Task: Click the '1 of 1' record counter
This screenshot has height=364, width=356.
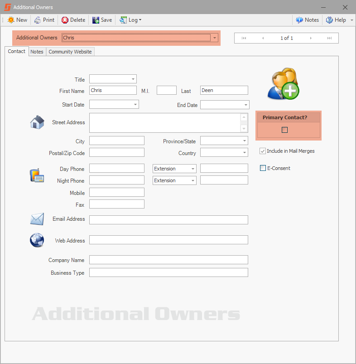Action: (287, 38)
